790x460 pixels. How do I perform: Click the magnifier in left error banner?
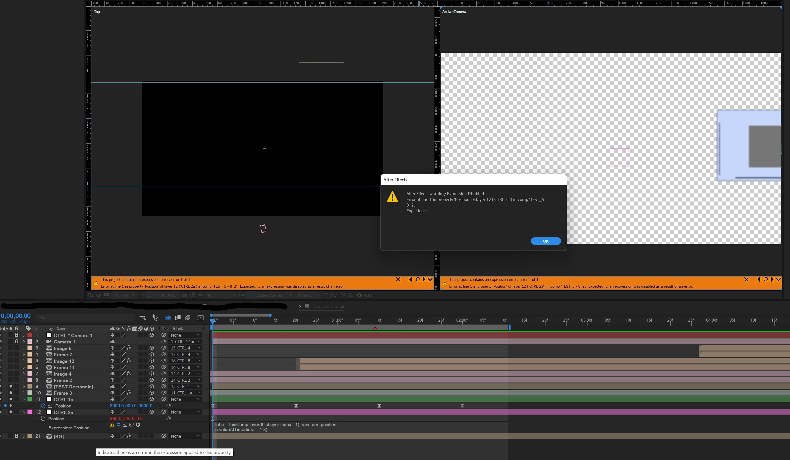[417, 279]
